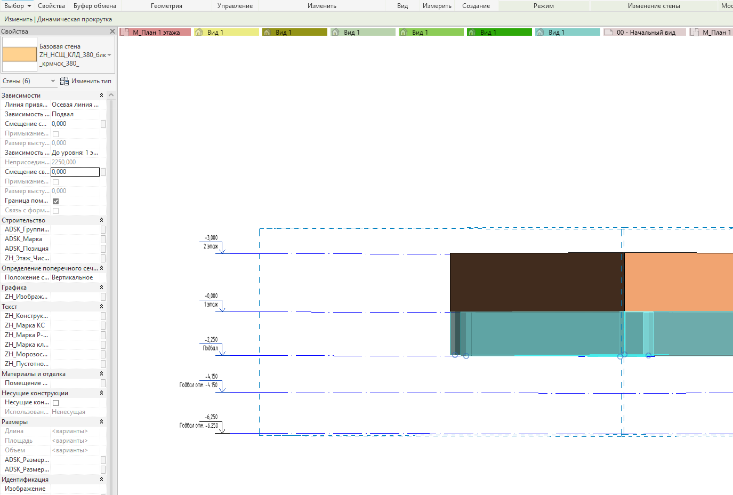
Task: Click the small button on the ZH_Марка Р-... row
Action: click(103, 335)
